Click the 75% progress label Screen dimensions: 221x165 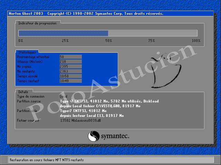coord(152,41)
